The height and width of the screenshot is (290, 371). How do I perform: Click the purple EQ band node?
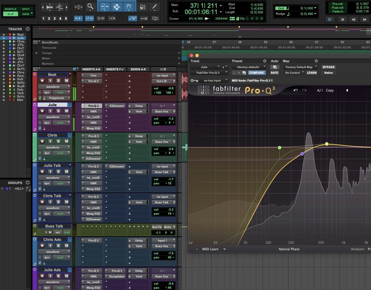(302, 154)
